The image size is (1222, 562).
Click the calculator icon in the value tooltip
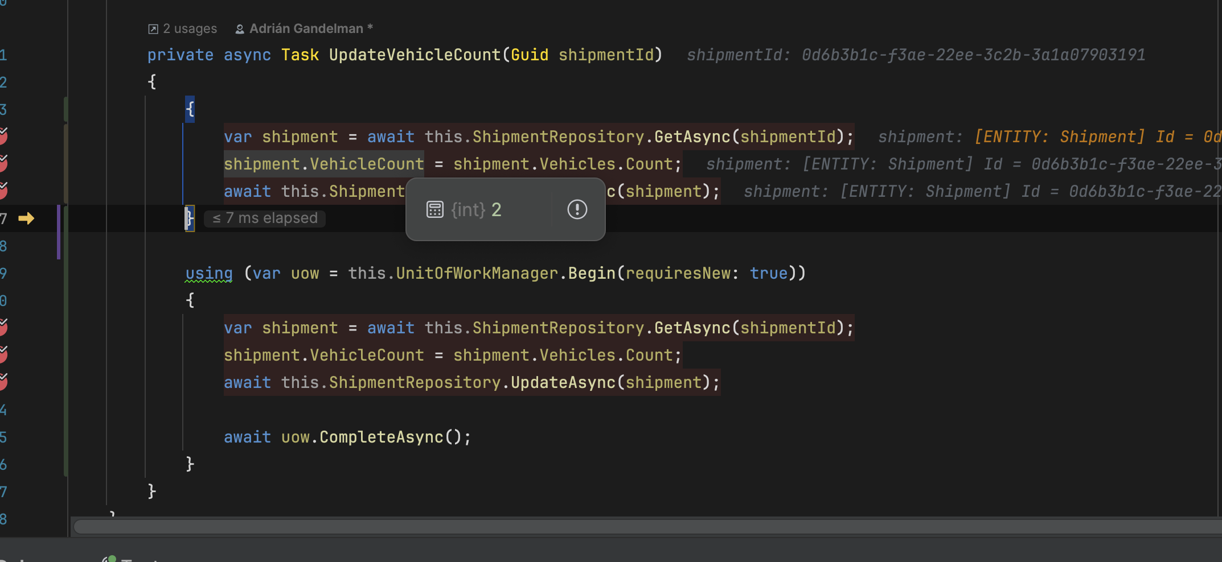pos(435,210)
